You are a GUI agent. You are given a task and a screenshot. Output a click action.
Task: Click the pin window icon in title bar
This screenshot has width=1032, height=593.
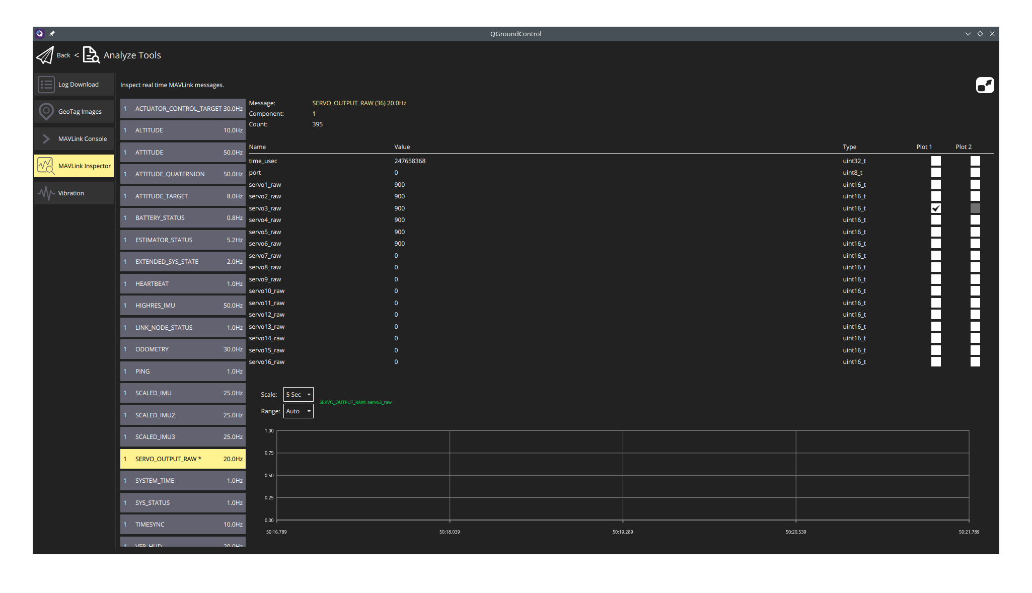(x=52, y=34)
